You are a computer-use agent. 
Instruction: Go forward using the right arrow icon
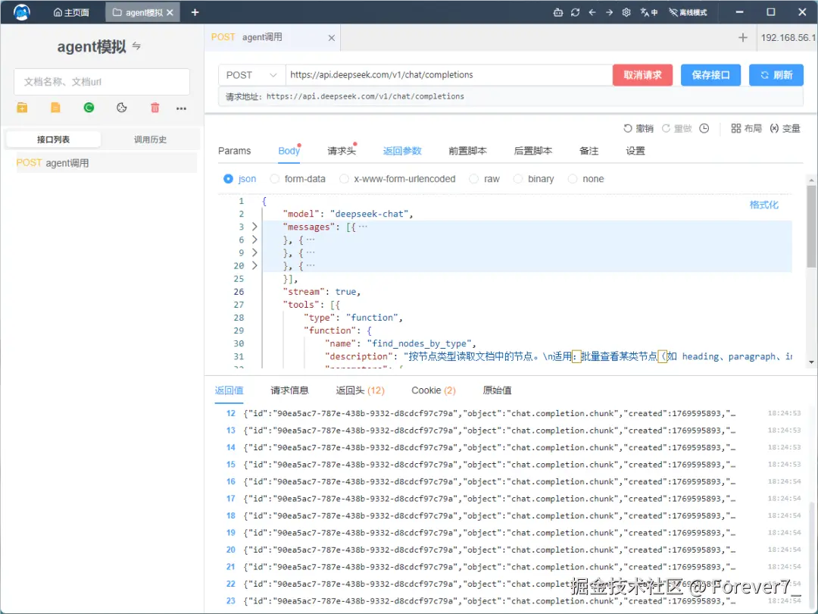coord(609,13)
